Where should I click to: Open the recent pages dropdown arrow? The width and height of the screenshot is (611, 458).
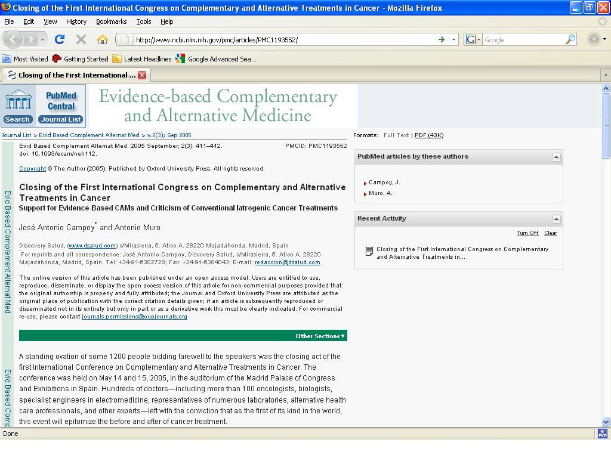pos(42,40)
